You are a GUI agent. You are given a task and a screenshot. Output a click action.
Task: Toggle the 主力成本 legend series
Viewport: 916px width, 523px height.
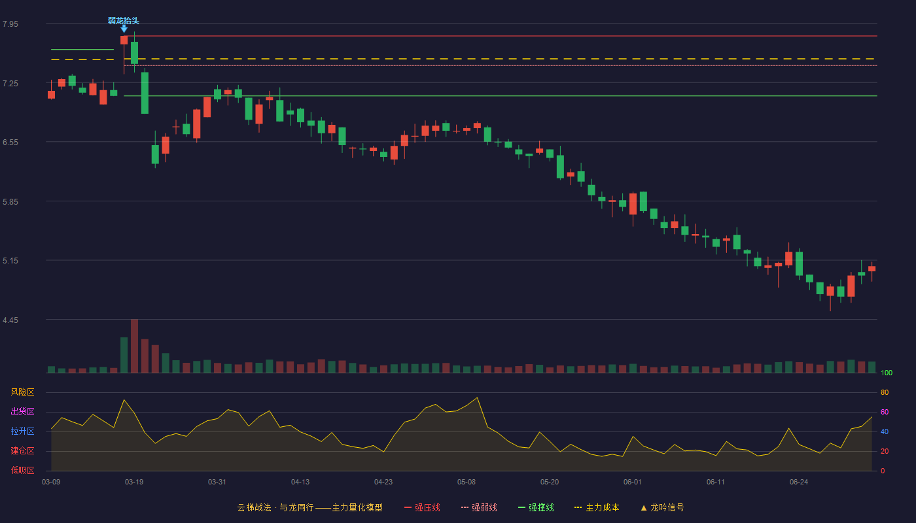597,507
